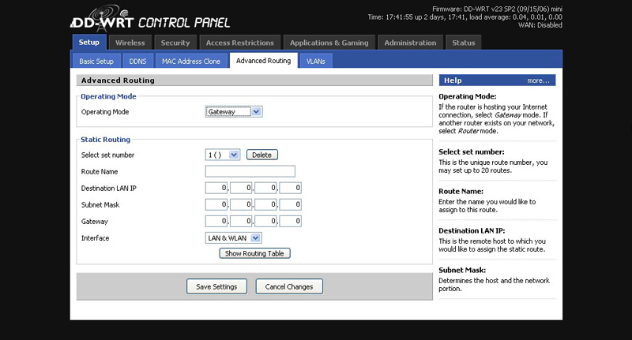Click Save Settings button
Viewport: 632px width, 340px height.
click(x=216, y=286)
